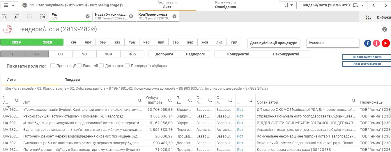Remove the Рік selection filter
Viewport: 391px width, 152px height.
88,16
